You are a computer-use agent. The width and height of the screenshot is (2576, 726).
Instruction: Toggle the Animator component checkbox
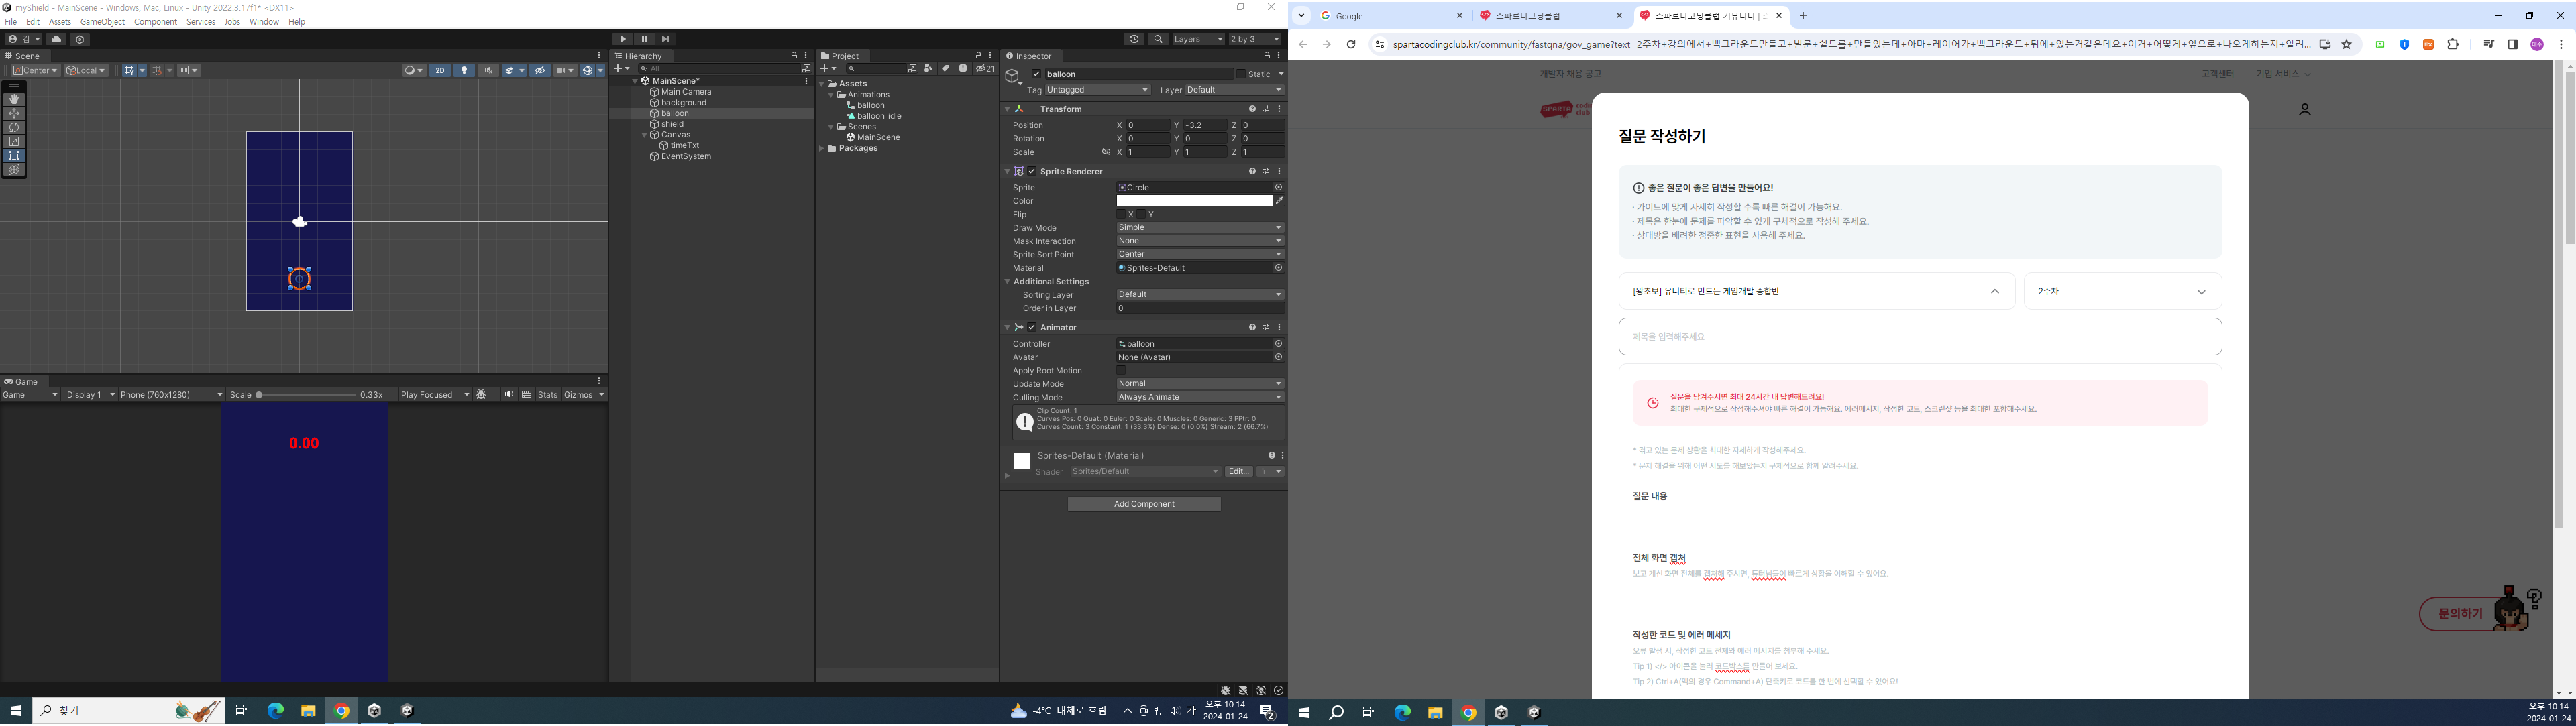click(x=1032, y=328)
